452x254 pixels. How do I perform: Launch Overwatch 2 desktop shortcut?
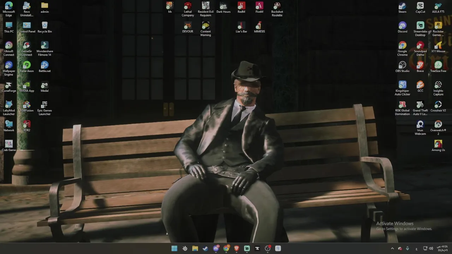[x=438, y=128]
